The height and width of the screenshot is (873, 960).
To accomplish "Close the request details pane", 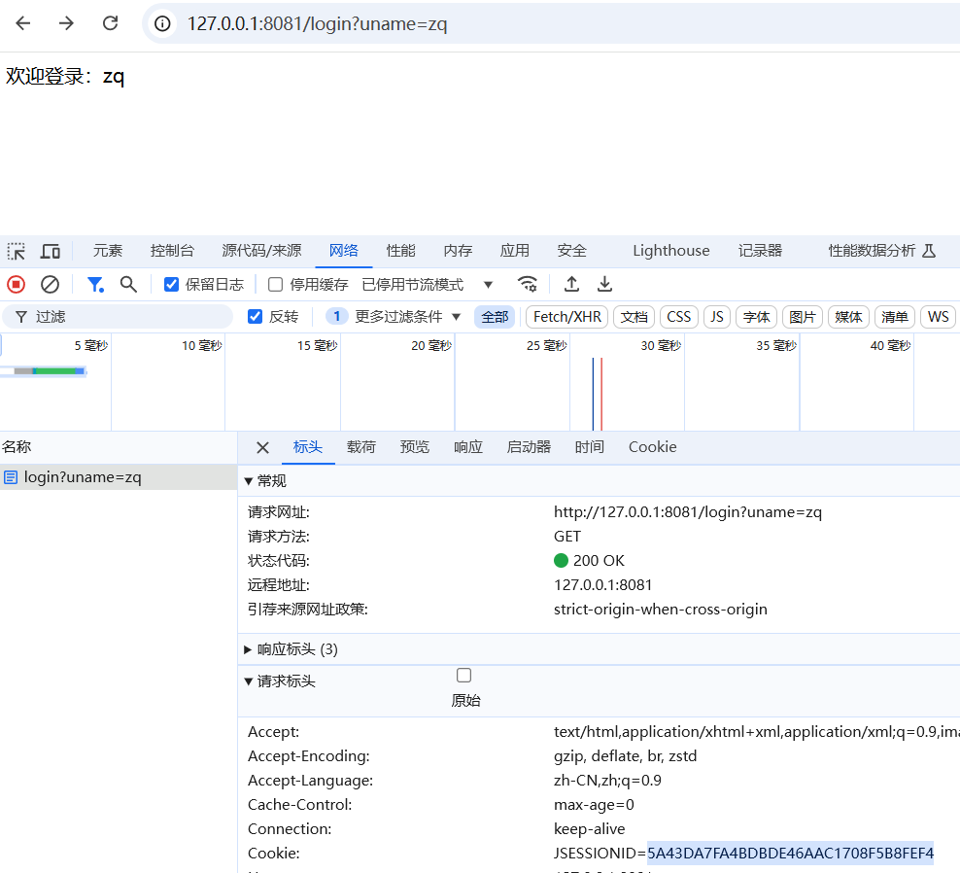I will coord(262,448).
